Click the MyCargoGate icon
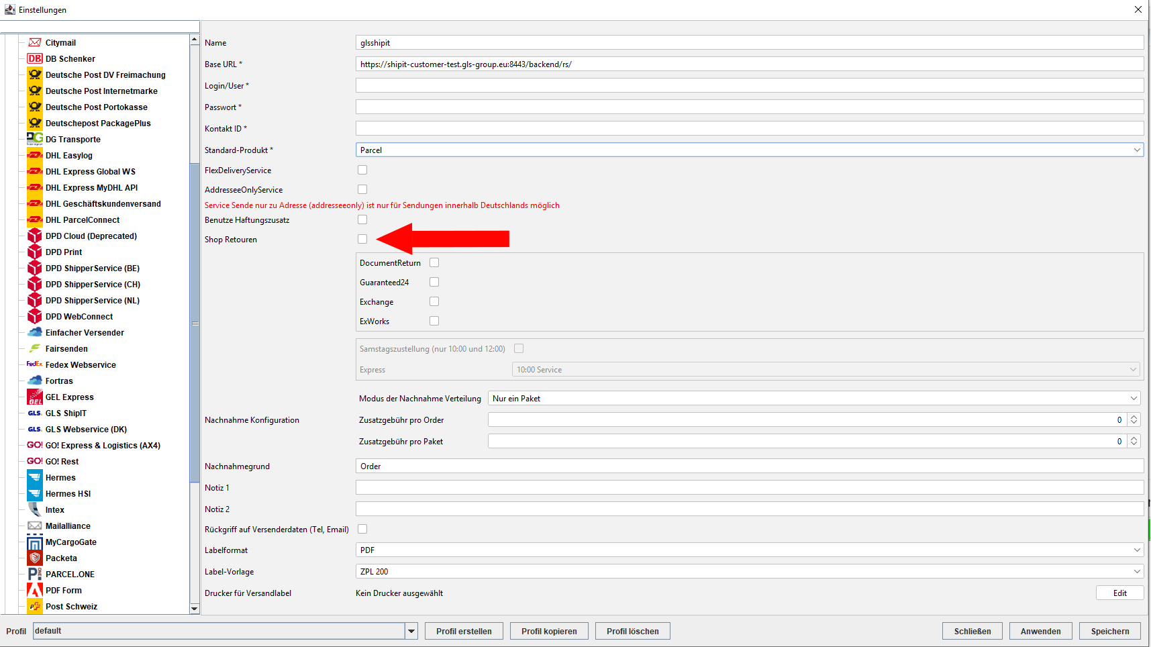Image resolution: width=1151 pixels, height=647 pixels. coord(35,542)
